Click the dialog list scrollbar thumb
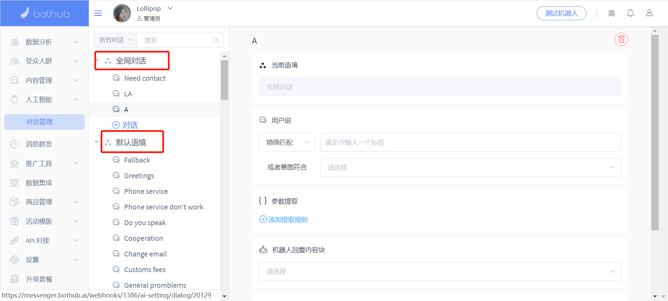668x301 pixels. [225, 80]
